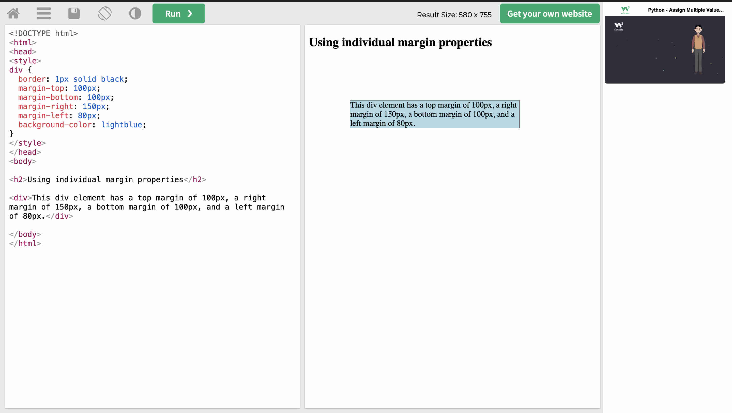This screenshot has height=413, width=732.
Task: Click the Result Size text
Action: pos(454,15)
